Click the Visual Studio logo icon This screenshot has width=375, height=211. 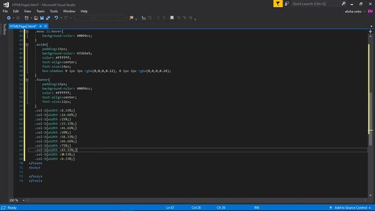click(x=6, y=5)
